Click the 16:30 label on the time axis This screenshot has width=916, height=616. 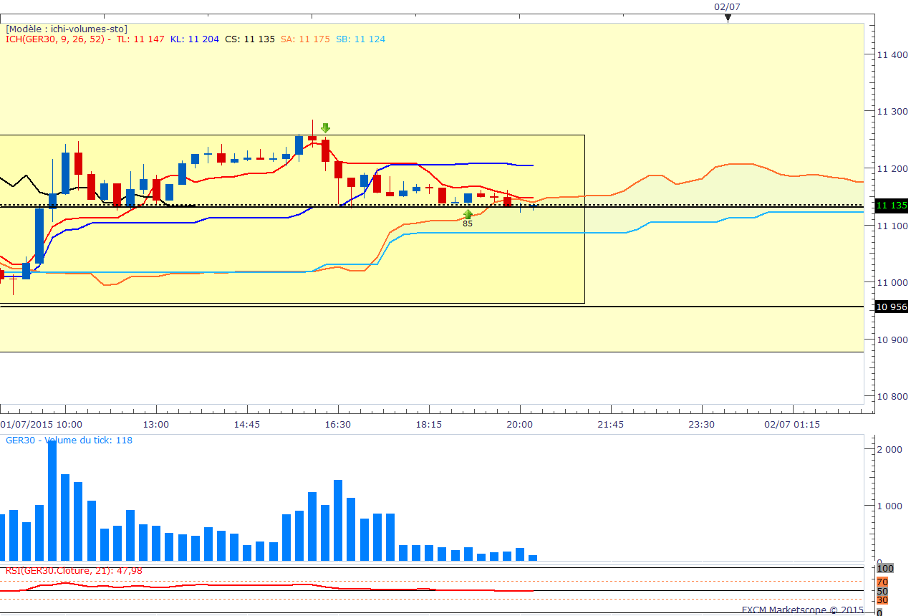pyautogui.click(x=337, y=425)
